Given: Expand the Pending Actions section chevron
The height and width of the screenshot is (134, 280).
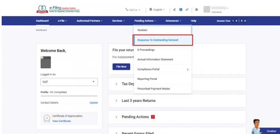Looking at the screenshot, I should 116,117.
